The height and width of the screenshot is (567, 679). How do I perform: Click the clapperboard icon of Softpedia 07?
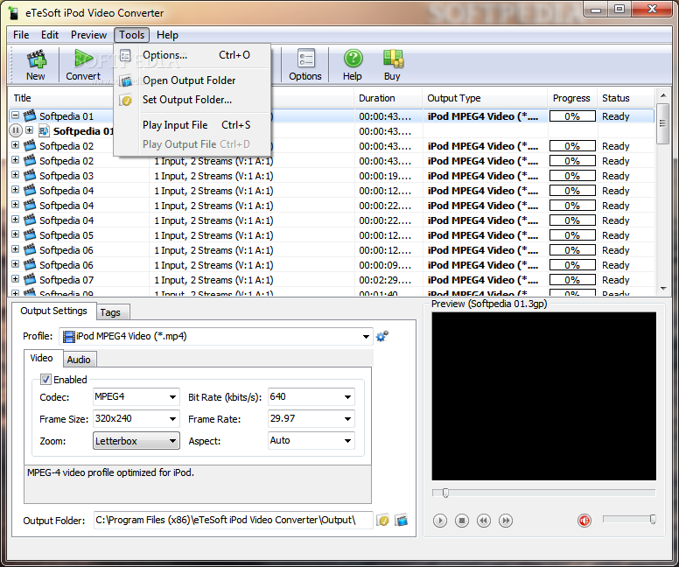[30, 279]
